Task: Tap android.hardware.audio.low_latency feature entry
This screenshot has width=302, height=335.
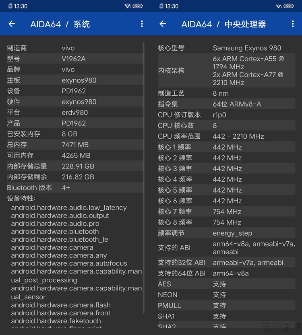Action: 69,208
